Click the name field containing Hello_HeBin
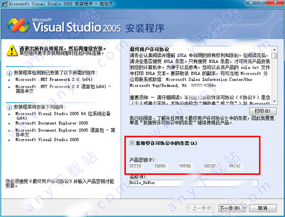This screenshot has width=285, height=217. [x=194, y=183]
